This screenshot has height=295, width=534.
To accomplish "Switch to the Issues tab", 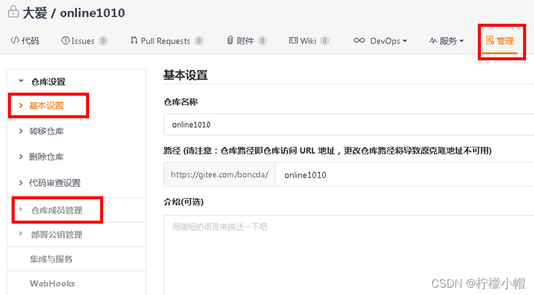I will coord(84,41).
